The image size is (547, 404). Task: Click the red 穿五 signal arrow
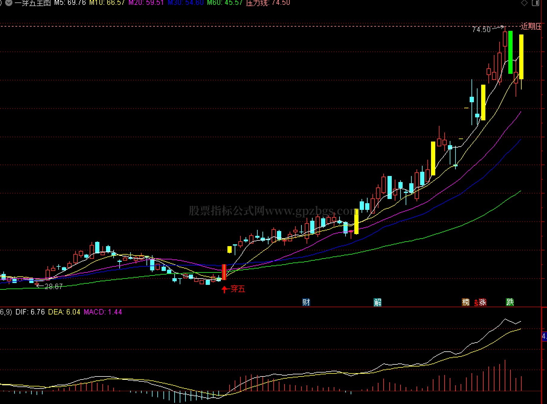coord(224,289)
